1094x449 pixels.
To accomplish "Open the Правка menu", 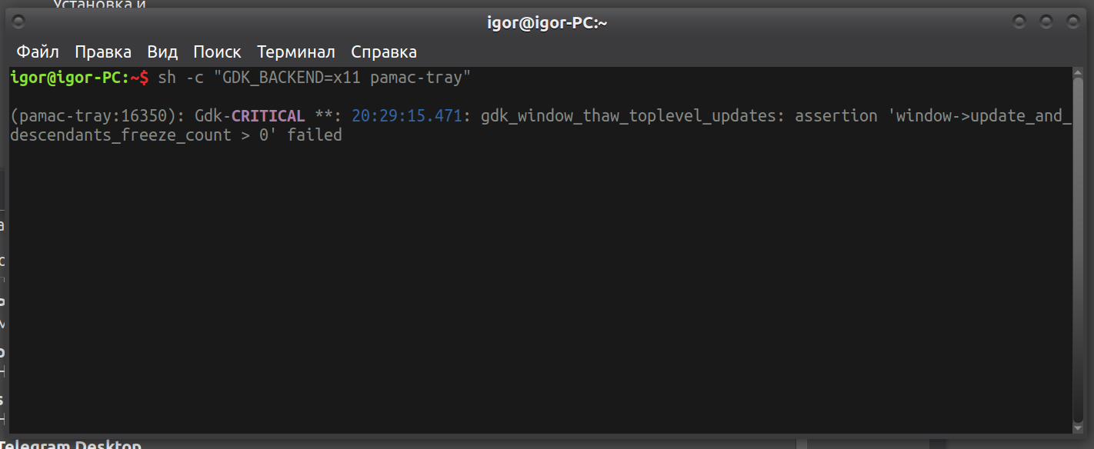I will (103, 52).
